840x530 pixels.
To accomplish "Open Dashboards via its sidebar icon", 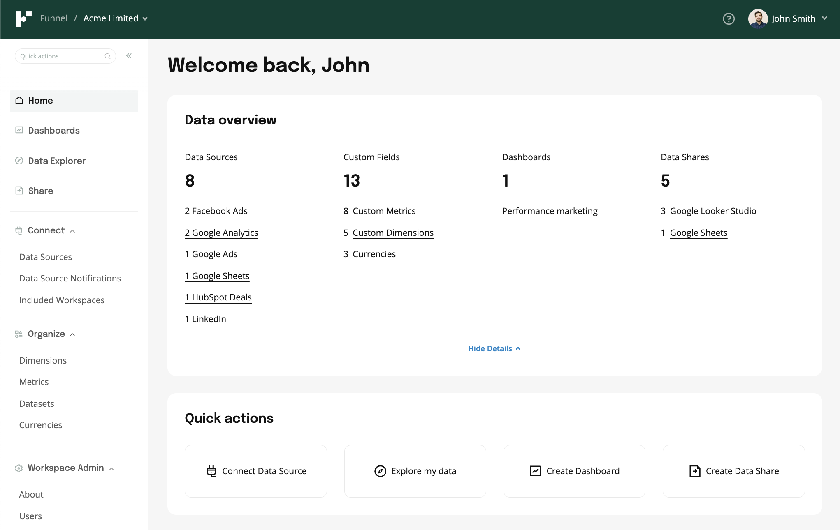I will coord(19,130).
